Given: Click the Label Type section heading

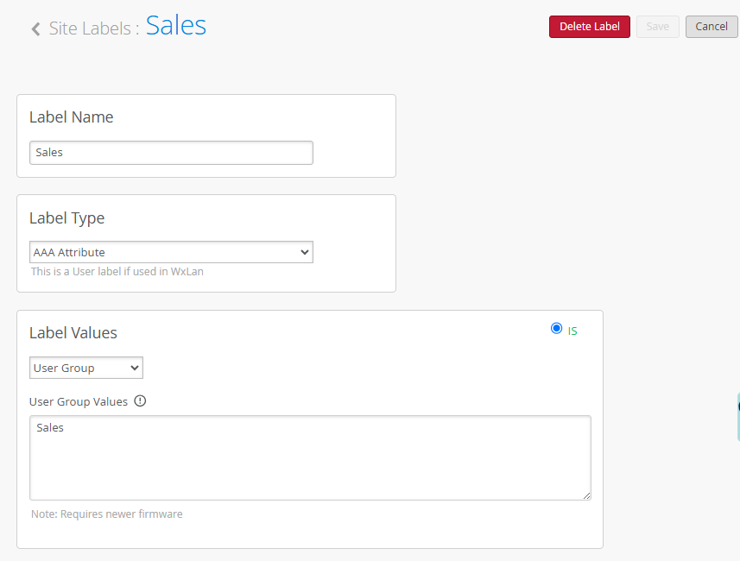Looking at the screenshot, I should [67, 218].
